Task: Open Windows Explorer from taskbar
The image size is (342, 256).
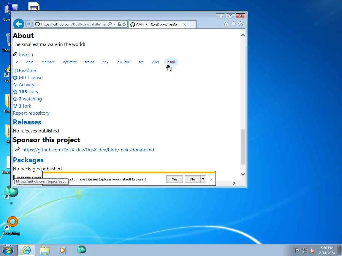Action: (x=45, y=250)
